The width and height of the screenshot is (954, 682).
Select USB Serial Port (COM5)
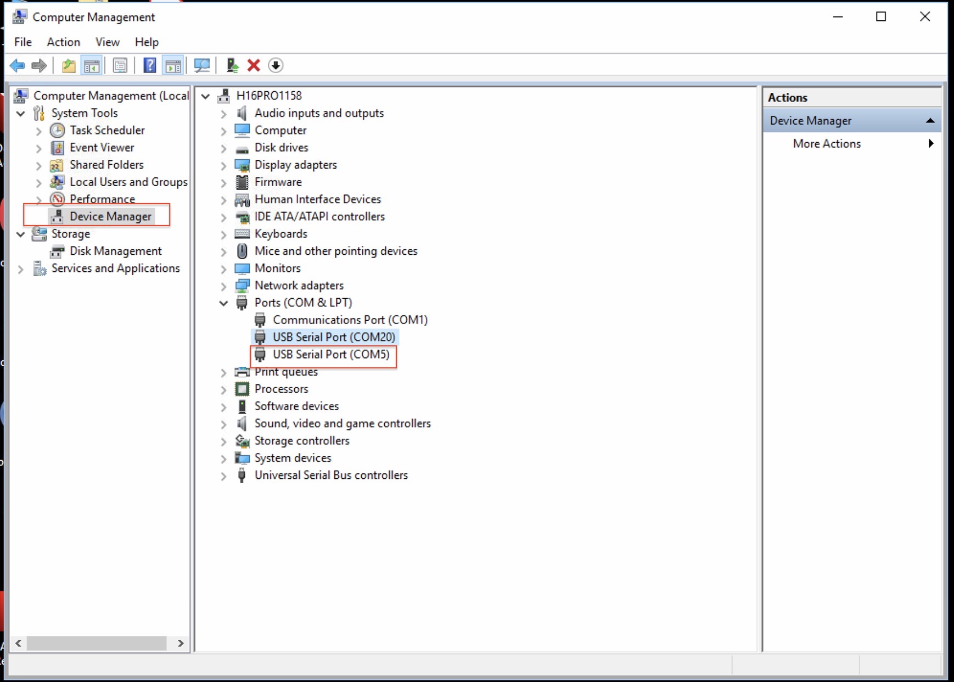[x=331, y=354]
